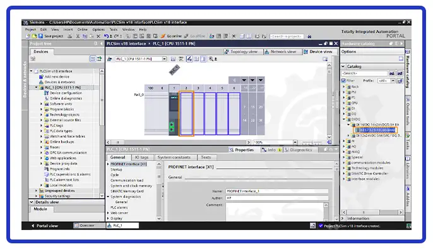Expand the Rack folder in catalog
This screenshot has height=249, width=433.
344,87
